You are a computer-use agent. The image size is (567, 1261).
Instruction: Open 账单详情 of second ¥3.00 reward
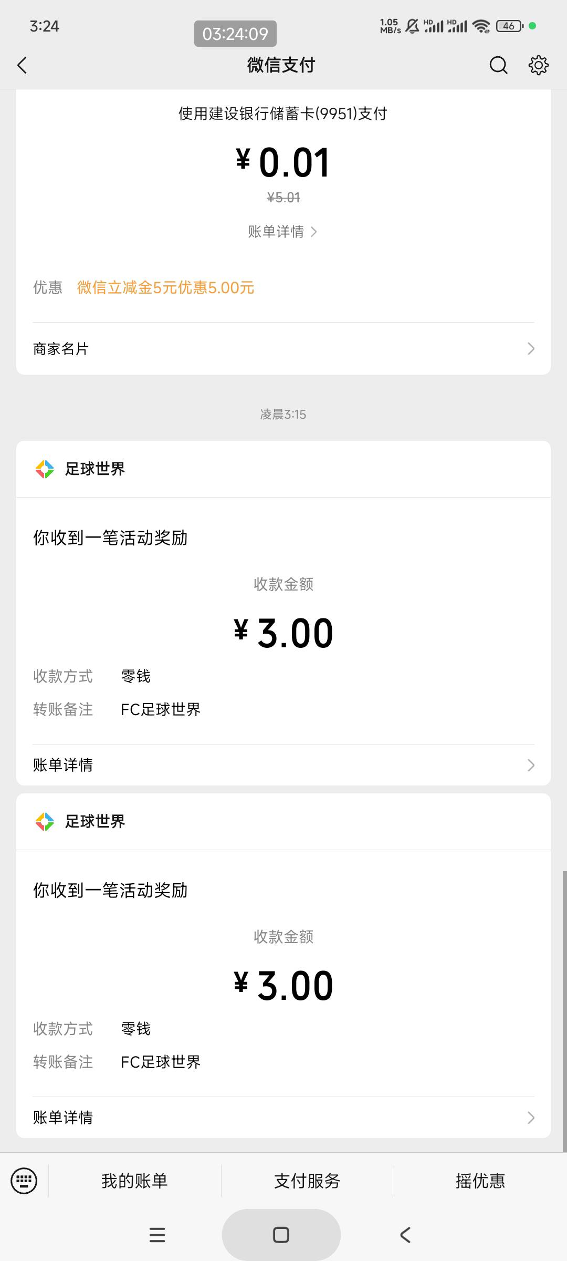tap(283, 1118)
